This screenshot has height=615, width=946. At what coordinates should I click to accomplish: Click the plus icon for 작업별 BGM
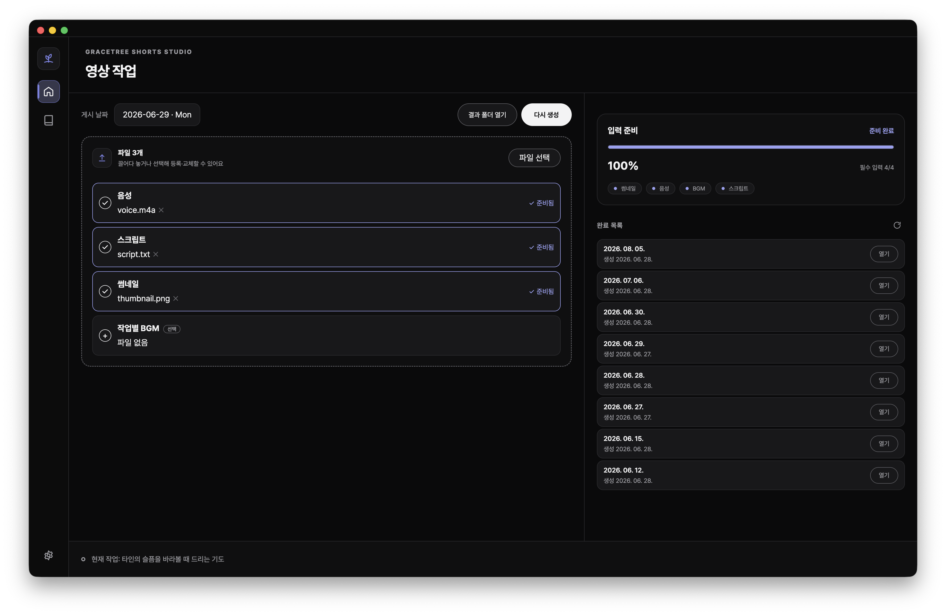click(x=105, y=336)
